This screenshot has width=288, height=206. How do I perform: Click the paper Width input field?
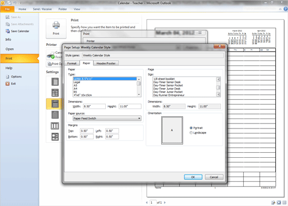pyautogui.click(x=94, y=106)
